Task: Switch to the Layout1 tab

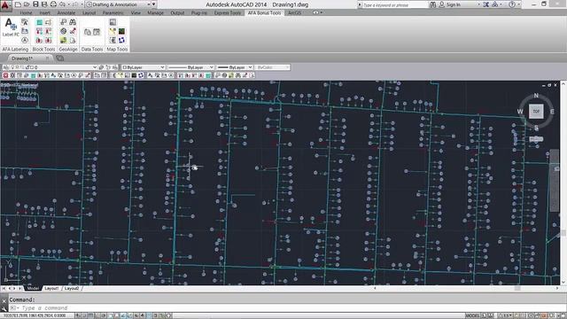Action: (x=51, y=288)
